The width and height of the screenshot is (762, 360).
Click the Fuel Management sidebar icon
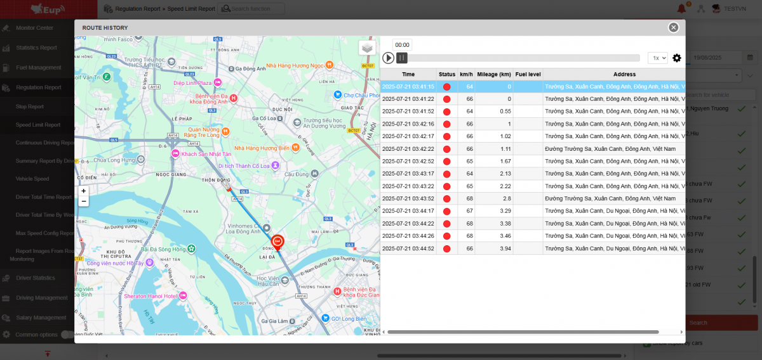[6, 67]
